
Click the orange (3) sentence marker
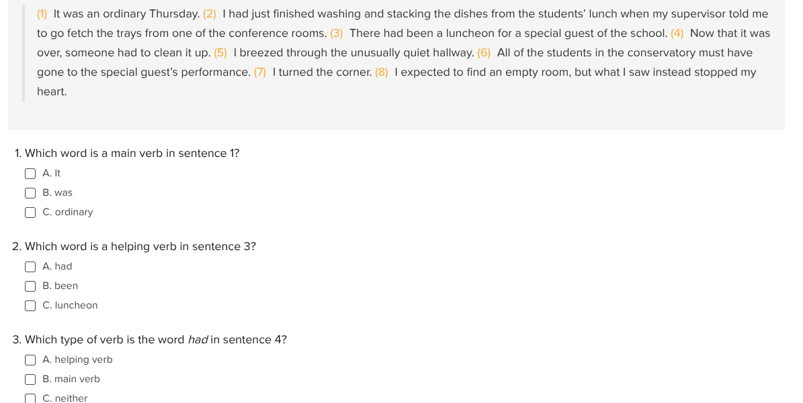click(337, 34)
